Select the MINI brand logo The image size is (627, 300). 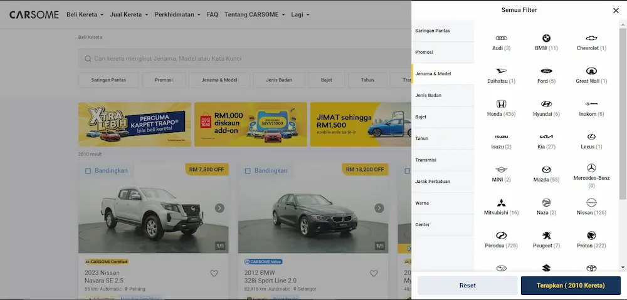point(501,170)
